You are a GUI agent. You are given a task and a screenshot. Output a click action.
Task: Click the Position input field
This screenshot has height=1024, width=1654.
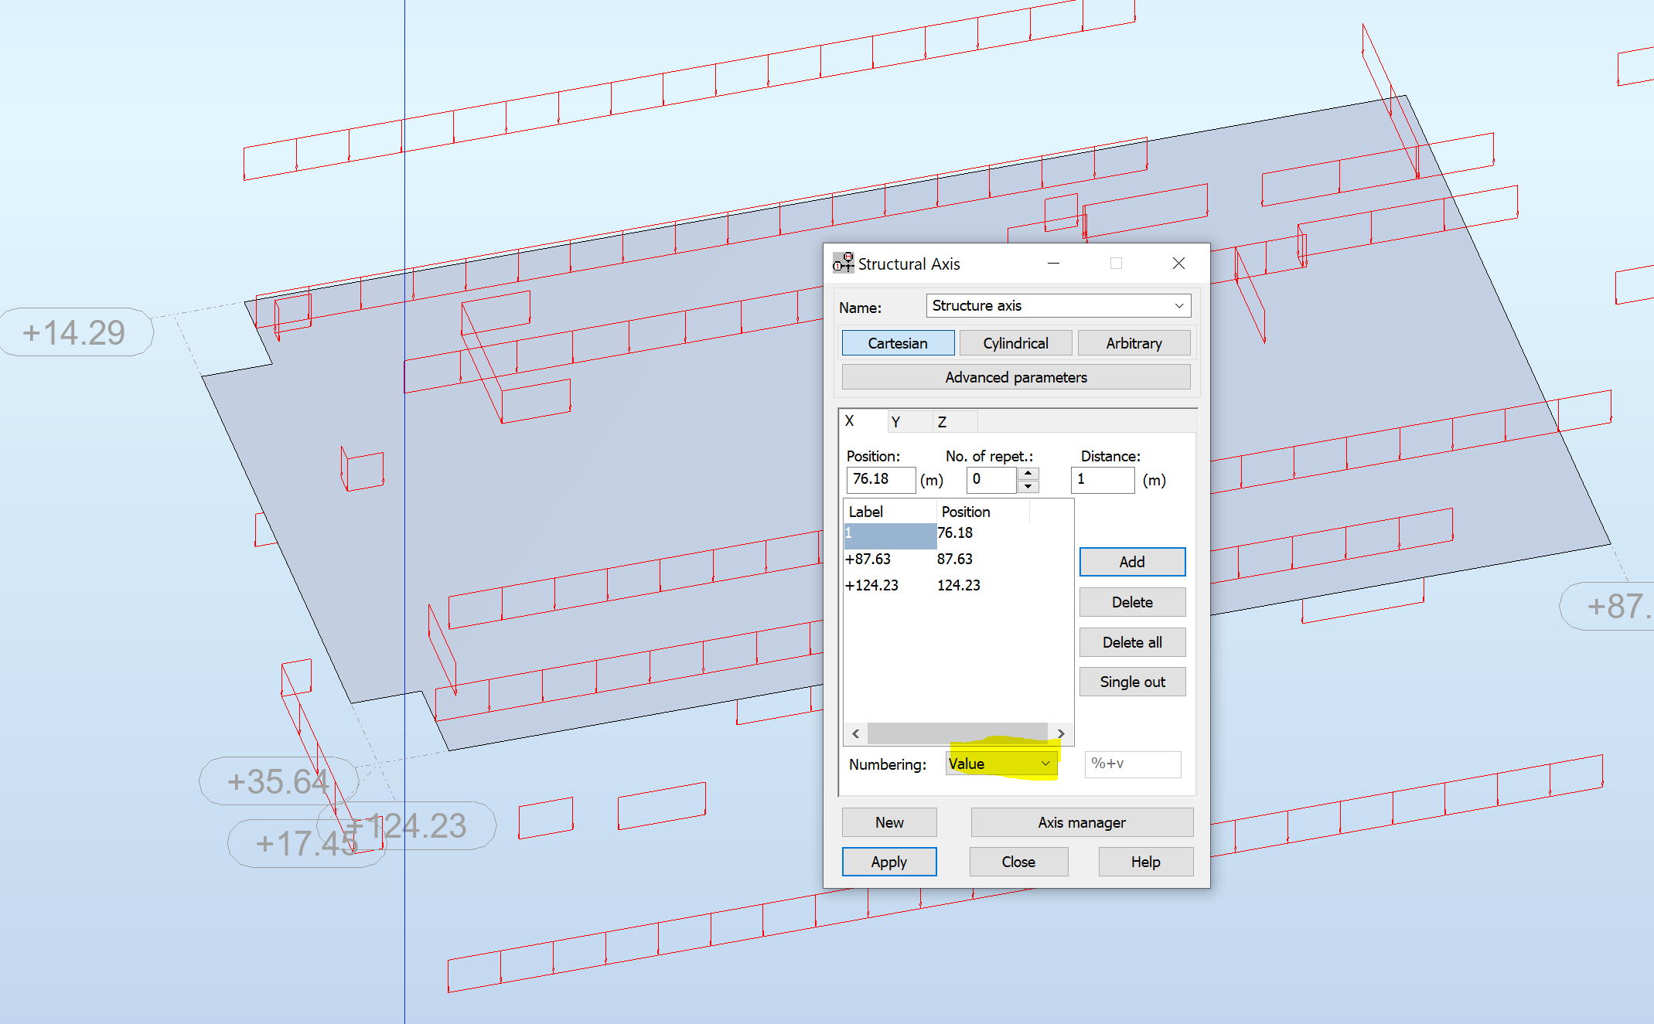tap(880, 479)
